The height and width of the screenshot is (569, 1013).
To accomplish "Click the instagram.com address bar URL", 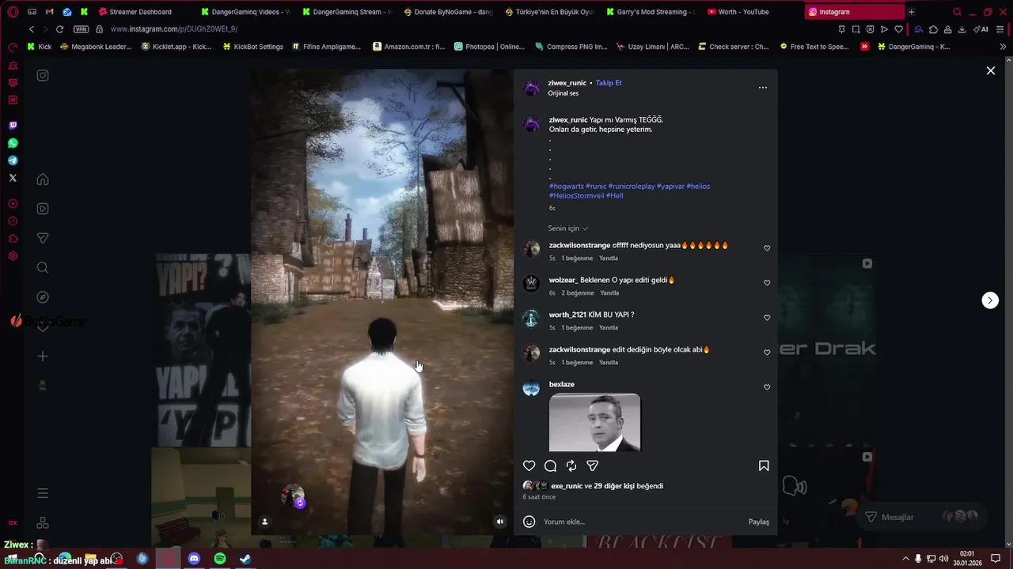I will tap(174, 29).
